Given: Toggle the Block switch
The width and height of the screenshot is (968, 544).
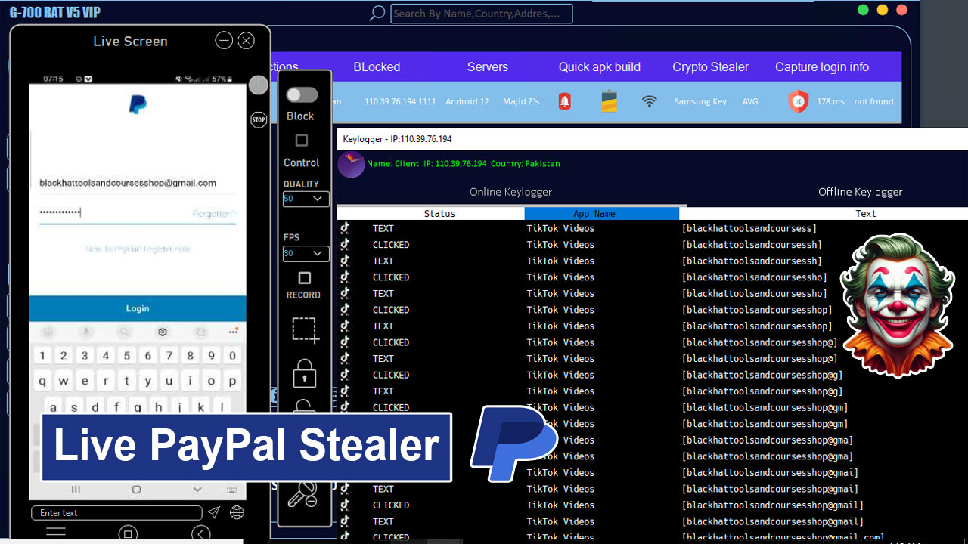Looking at the screenshot, I should coord(302,95).
